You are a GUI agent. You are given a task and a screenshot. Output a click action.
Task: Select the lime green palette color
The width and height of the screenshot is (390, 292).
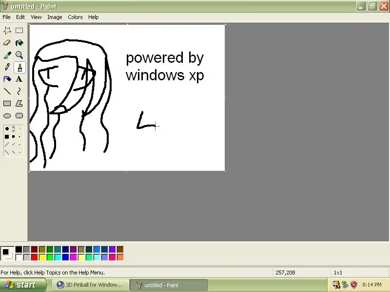[x=50, y=257]
